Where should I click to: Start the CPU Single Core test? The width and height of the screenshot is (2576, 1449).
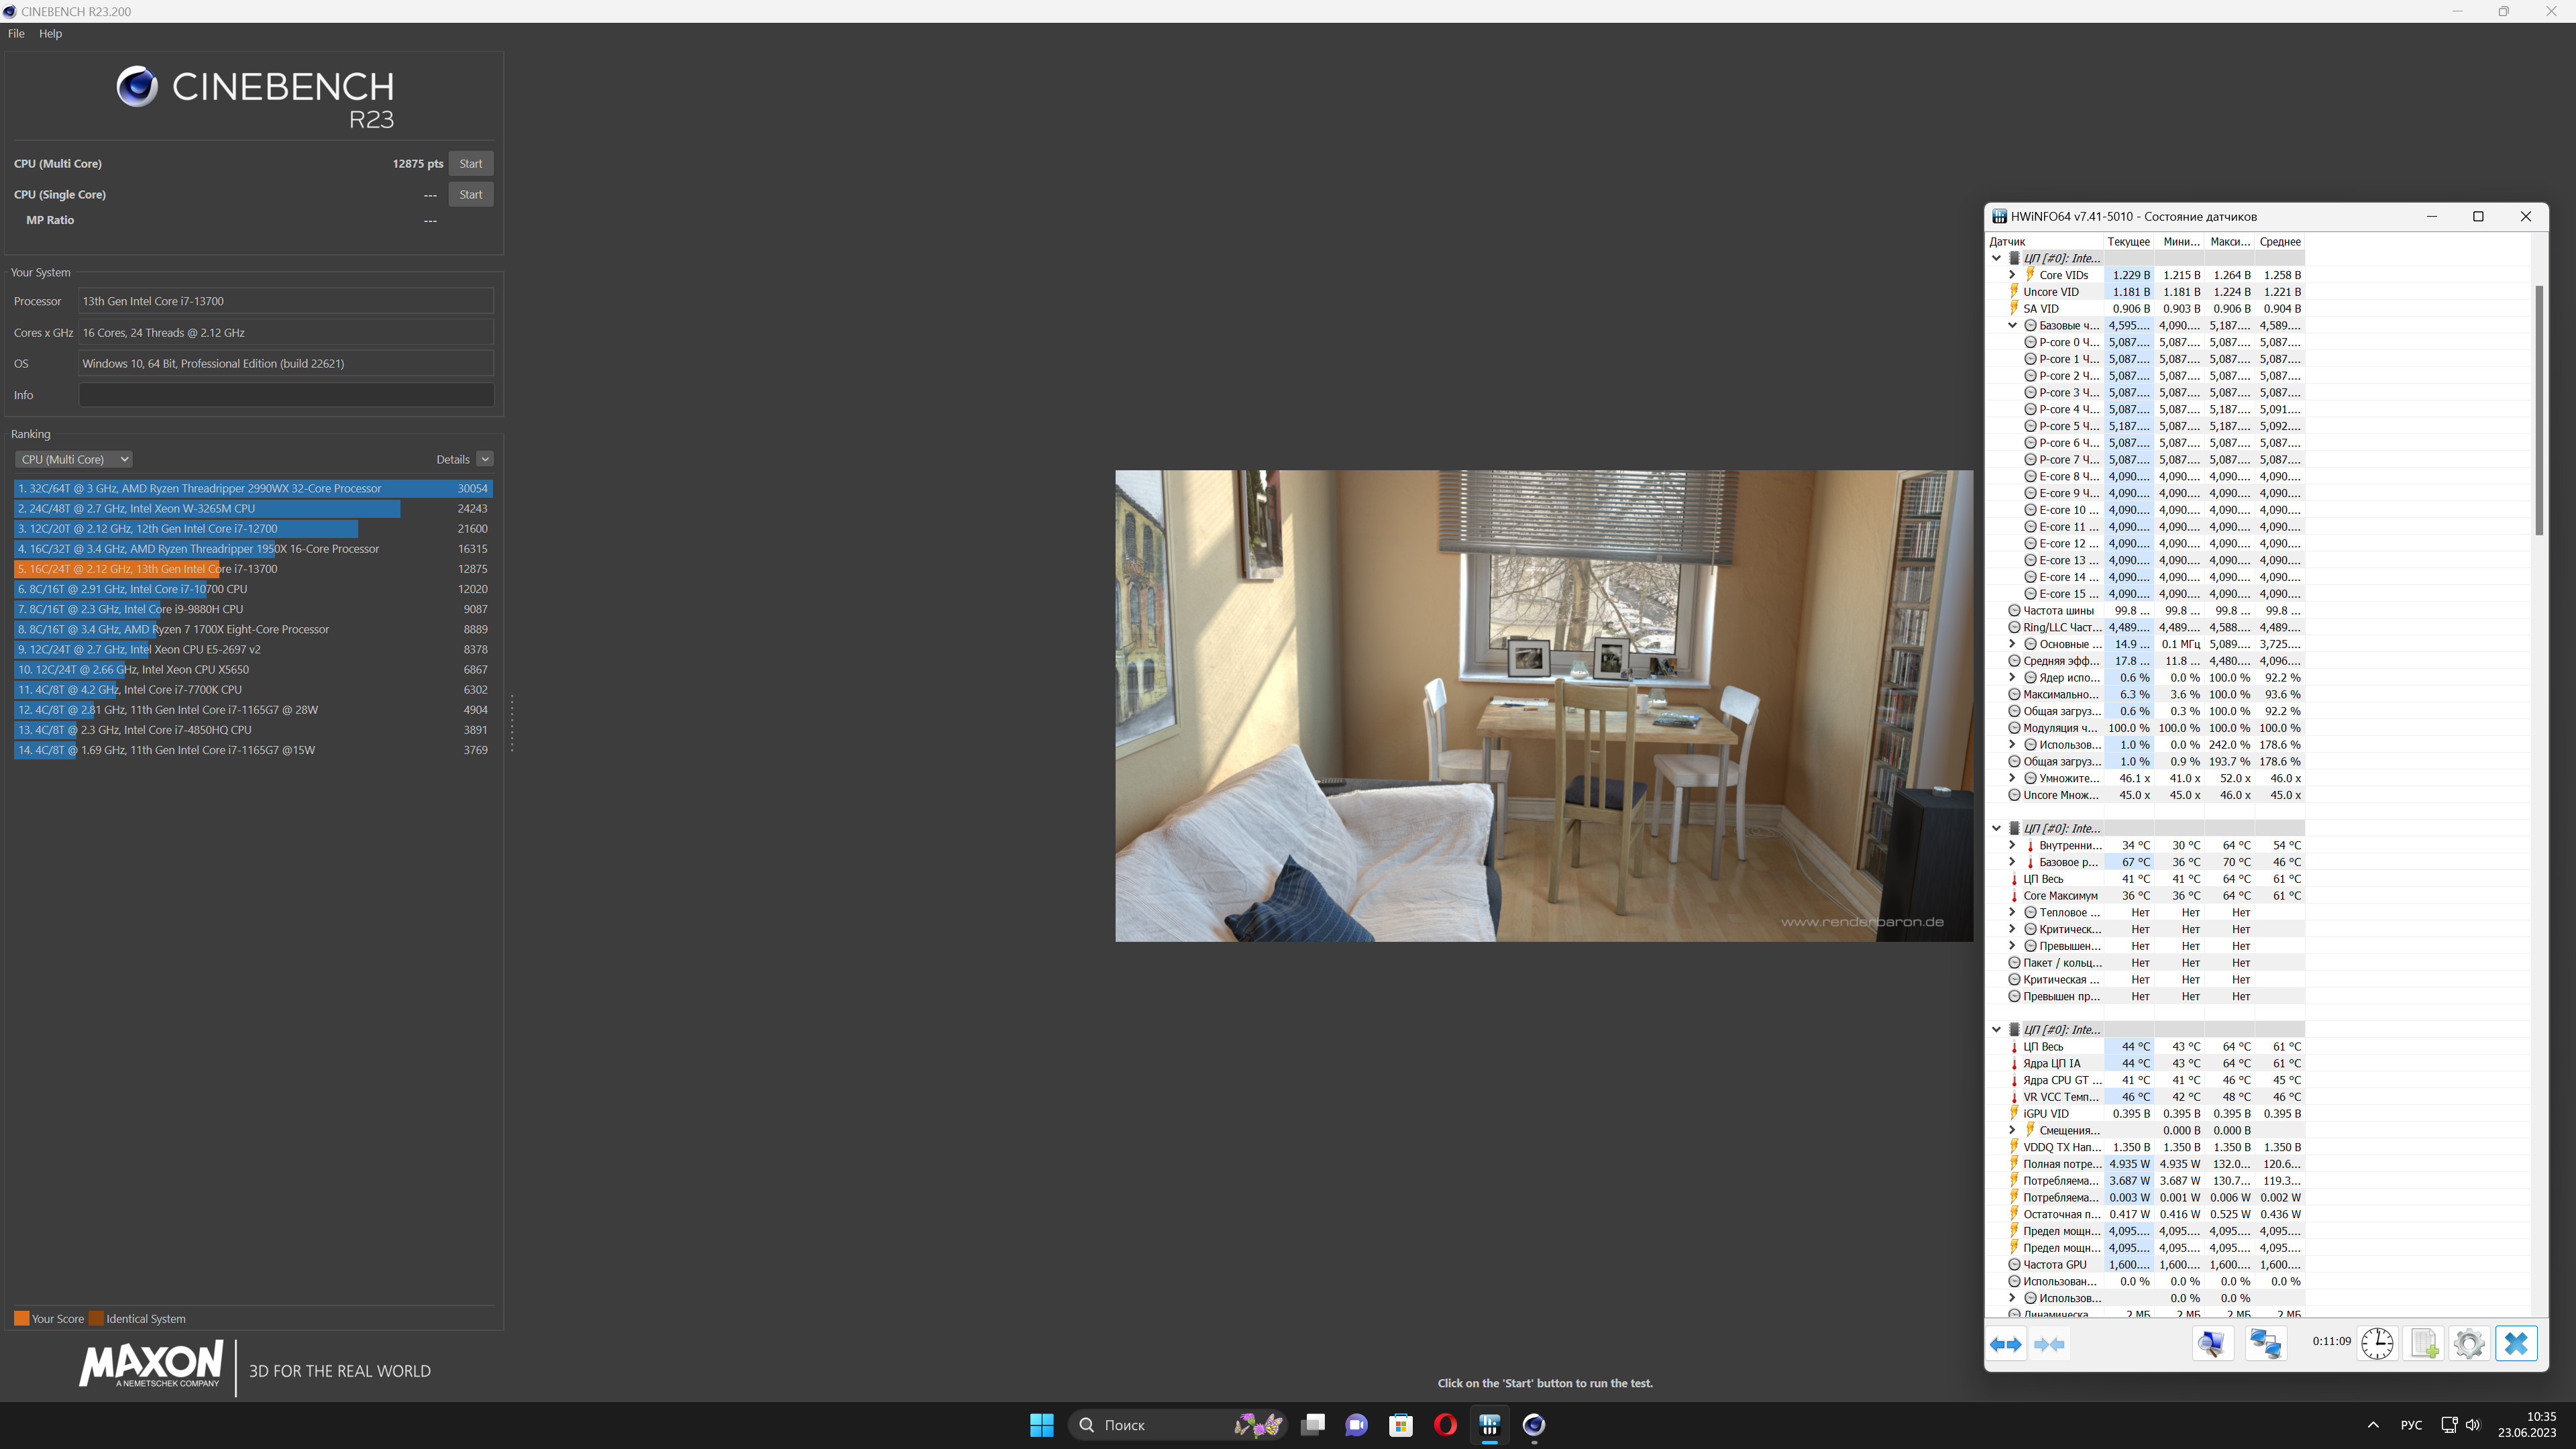point(470,195)
